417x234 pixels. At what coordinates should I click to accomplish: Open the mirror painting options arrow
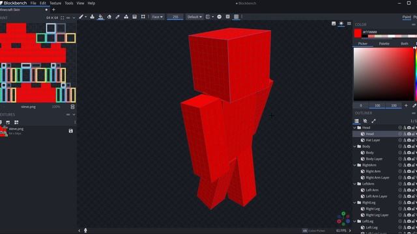coord(213,17)
